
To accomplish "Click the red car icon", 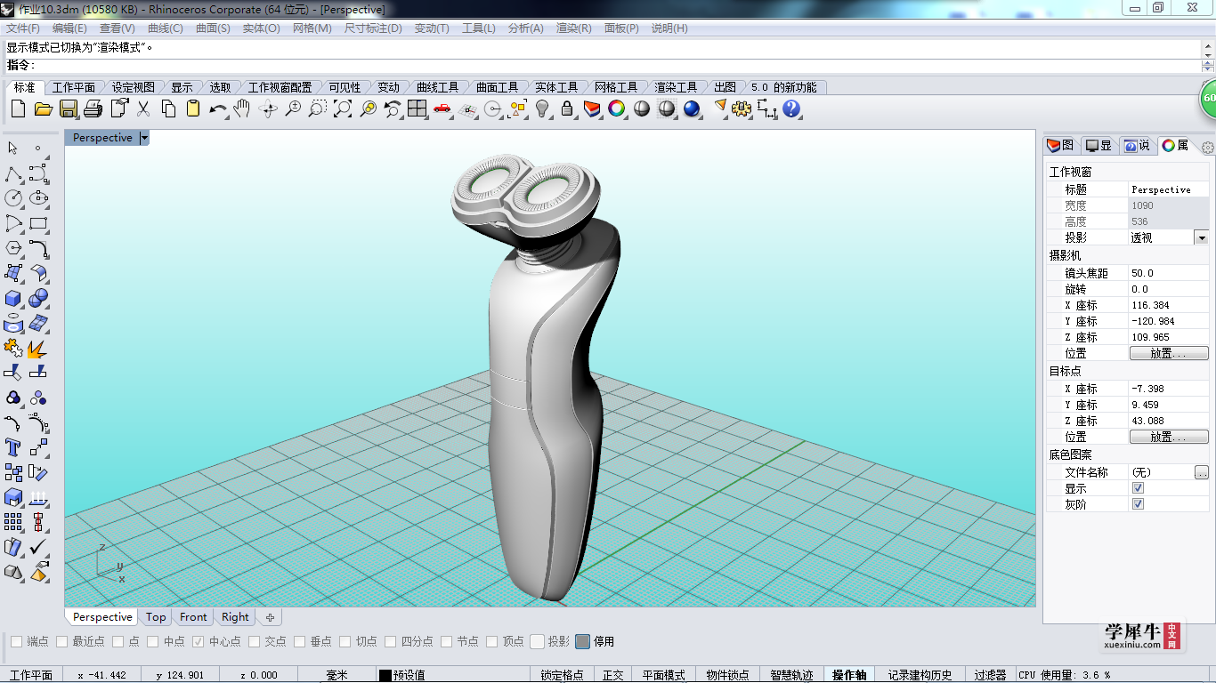I will pyautogui.click(x=442, y=108).
